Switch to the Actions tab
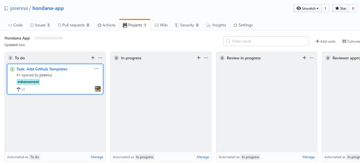 pyautogui.click(x=106, y=25)
